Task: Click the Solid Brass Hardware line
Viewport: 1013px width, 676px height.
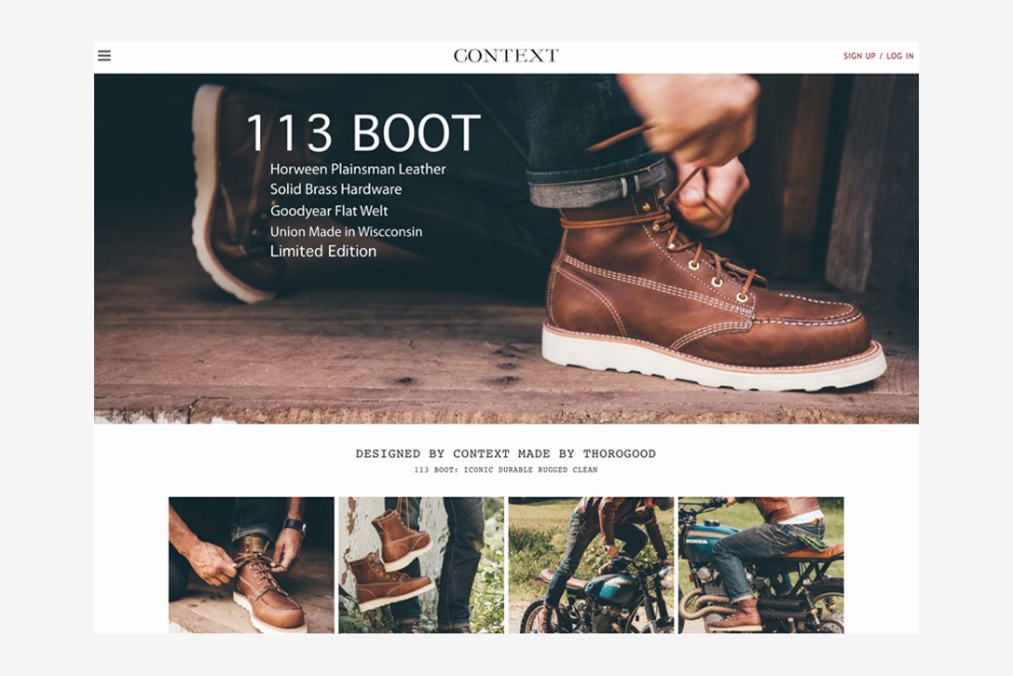Action: point(335,189)
